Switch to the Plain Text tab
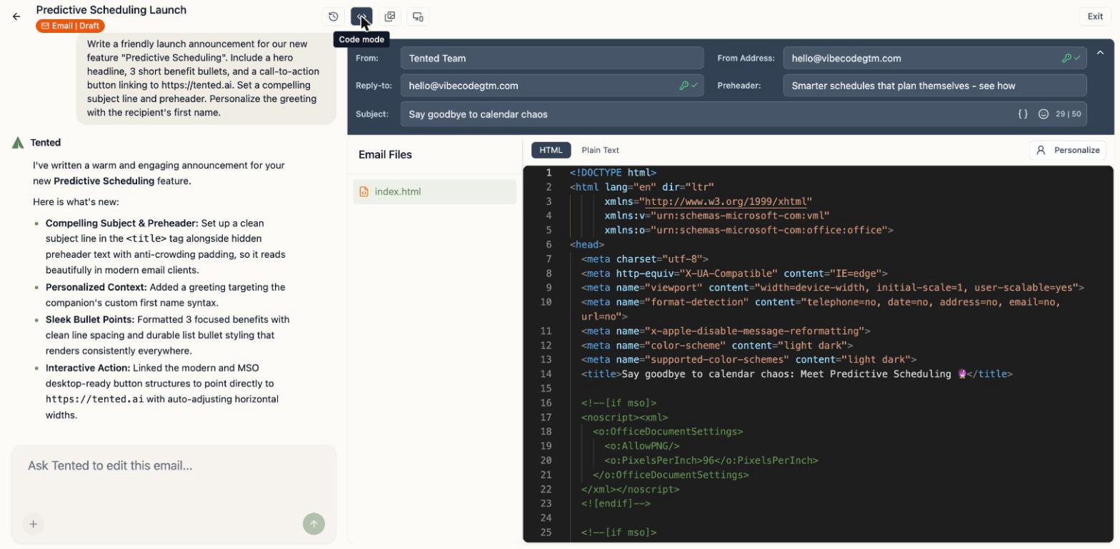Image resolution: width=1120 pixels, height=549 pixels. 600,150
